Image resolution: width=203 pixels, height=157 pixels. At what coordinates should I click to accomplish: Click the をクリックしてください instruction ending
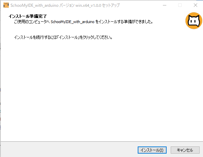pyautogui.click(x=96, y=37)
